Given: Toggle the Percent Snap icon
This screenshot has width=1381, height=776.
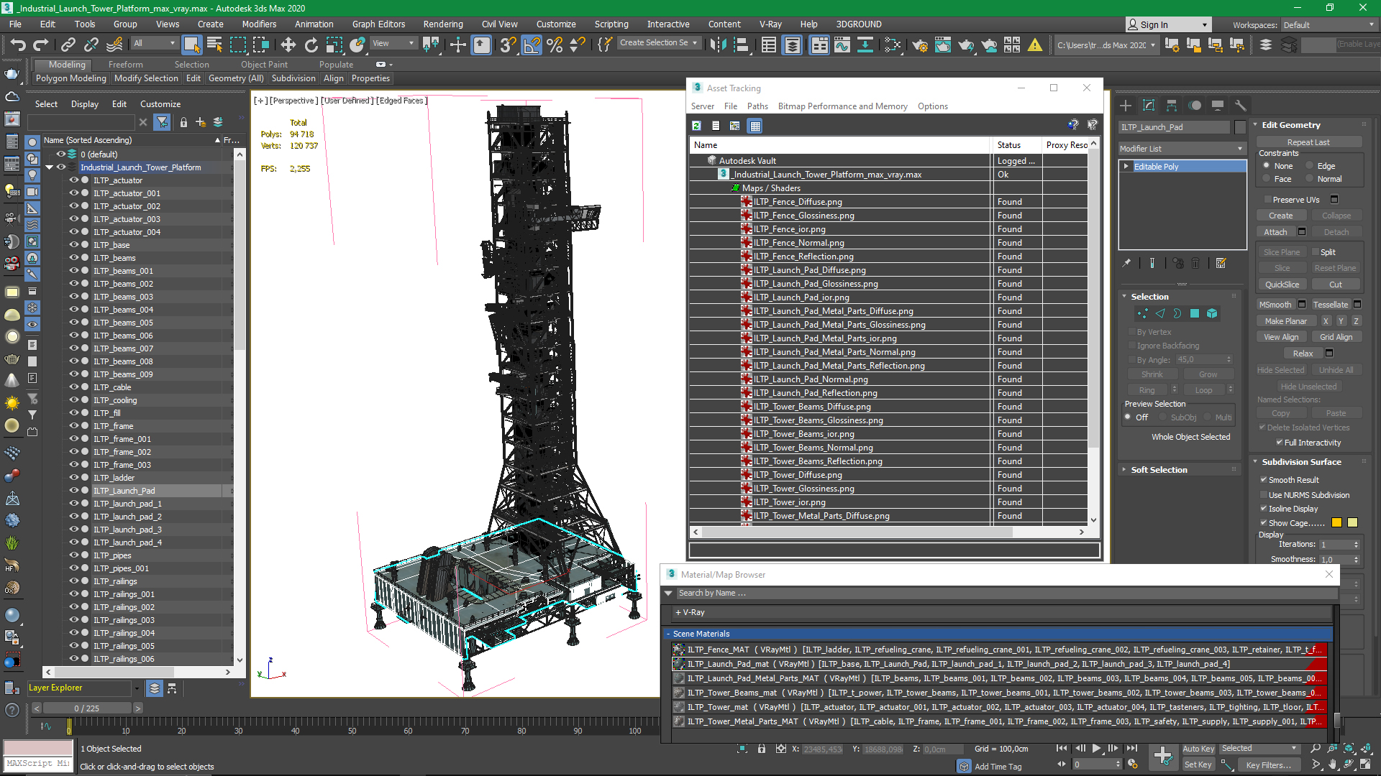Looking at the screenshot, I should 555,45.
